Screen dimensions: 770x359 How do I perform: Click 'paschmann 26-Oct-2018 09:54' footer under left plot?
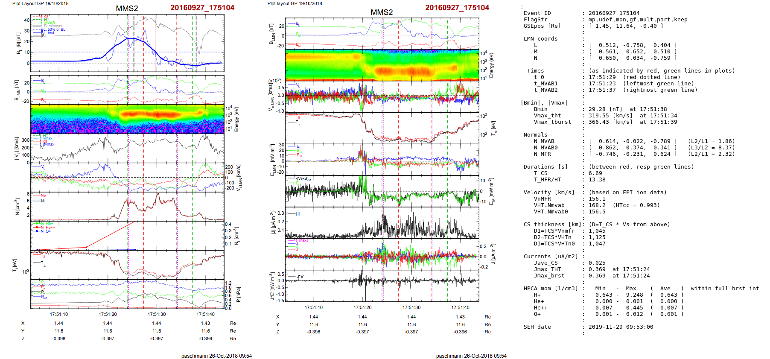[x=216, y=356]
